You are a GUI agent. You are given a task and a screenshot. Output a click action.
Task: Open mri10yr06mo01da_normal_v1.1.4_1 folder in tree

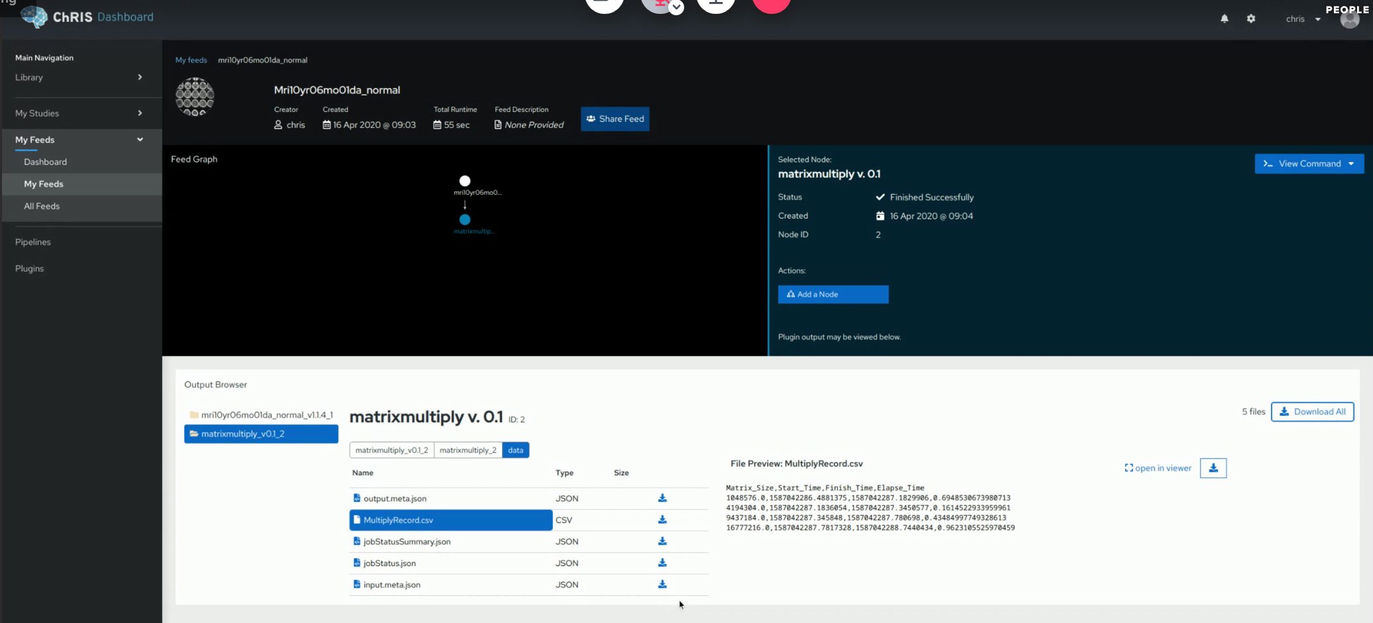click(x=261, y=415)
